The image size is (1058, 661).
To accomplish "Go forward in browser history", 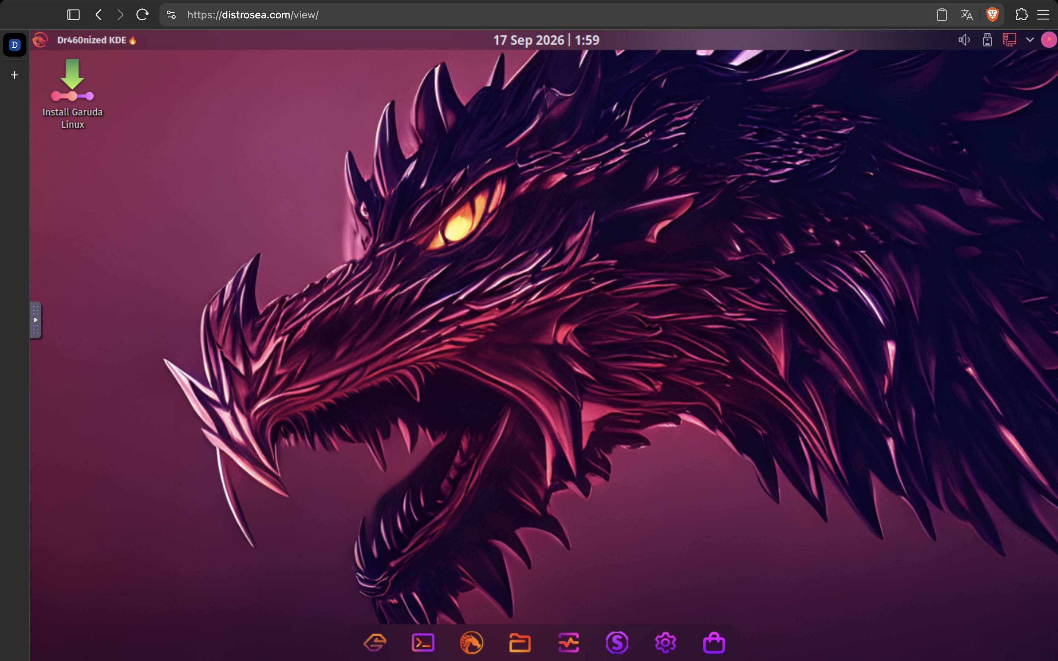I will 120,15.
